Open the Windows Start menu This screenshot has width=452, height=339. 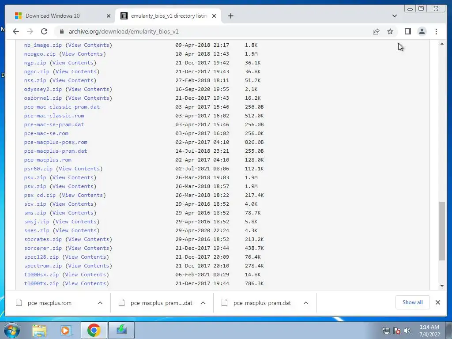(12, 330)
